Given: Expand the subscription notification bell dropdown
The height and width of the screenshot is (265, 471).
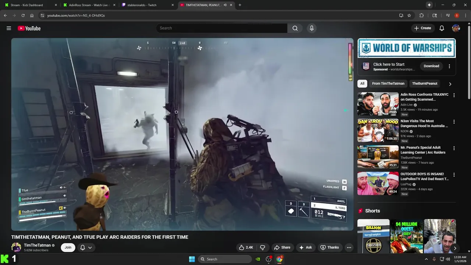Looking at the screenshot, I should 86,247.
